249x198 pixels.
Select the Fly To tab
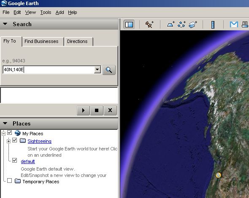[11, 41]
